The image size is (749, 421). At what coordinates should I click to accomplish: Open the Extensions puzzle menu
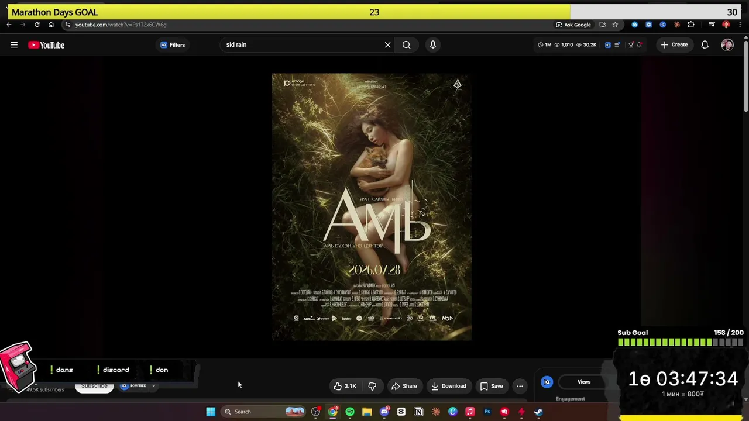pyautogui.click(x=691, y=25)
